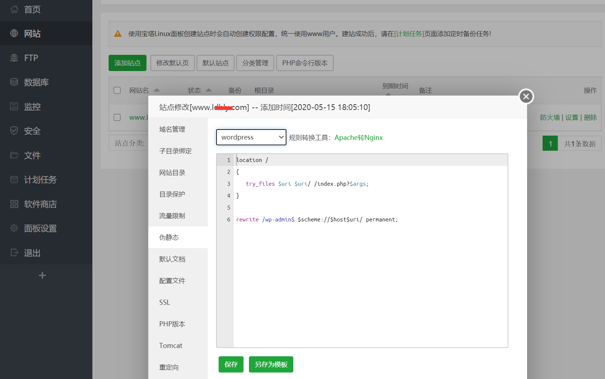605x379 pixels.
Task: Click the database icon beside 数据库
Action: (x=14, y=82)
